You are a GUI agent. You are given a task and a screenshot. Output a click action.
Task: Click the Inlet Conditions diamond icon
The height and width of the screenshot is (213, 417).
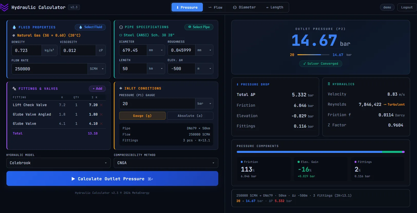(x=121, y=88)
